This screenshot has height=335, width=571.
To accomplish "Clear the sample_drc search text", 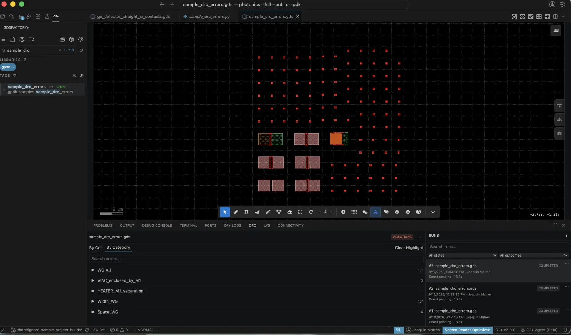I will (x=60, y=50).
